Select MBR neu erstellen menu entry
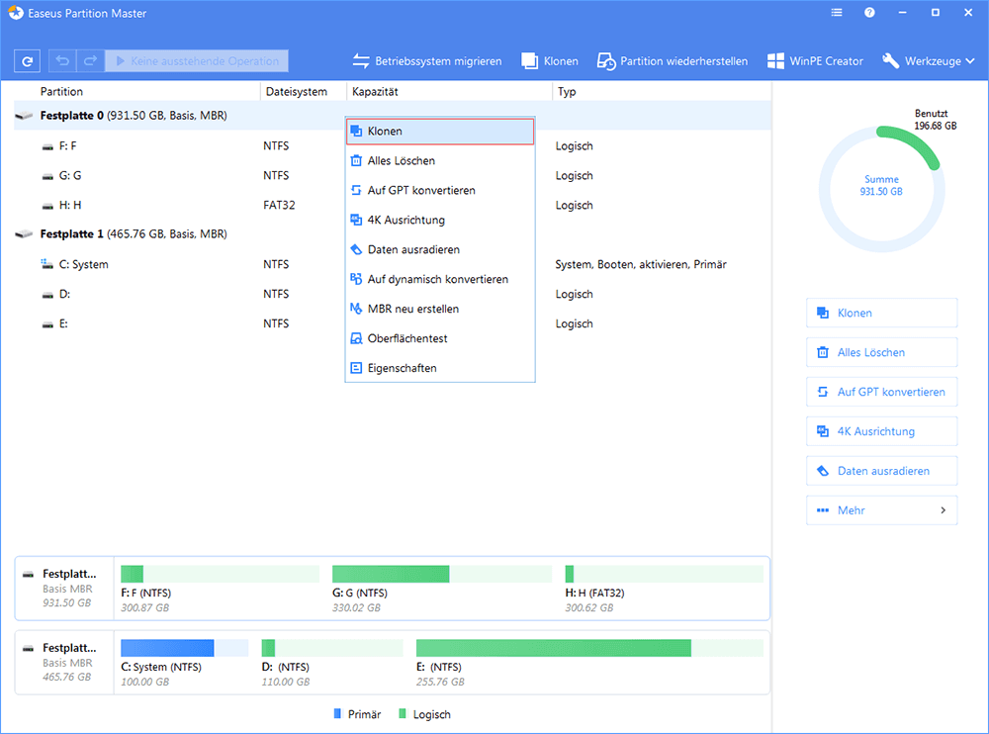989x734 pixels. [x=440, y=310]
